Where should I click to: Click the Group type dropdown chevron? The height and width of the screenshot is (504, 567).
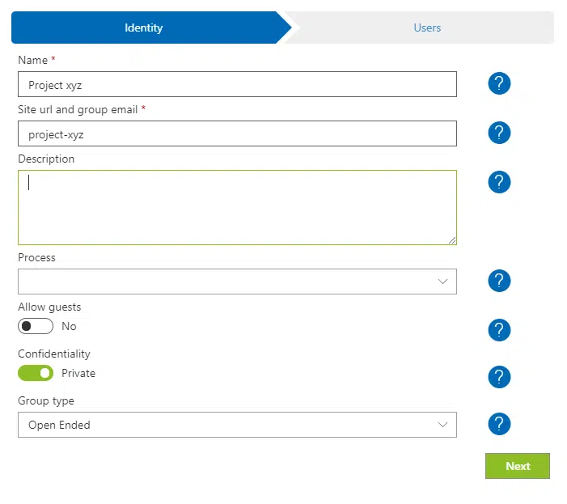[442, 425]
